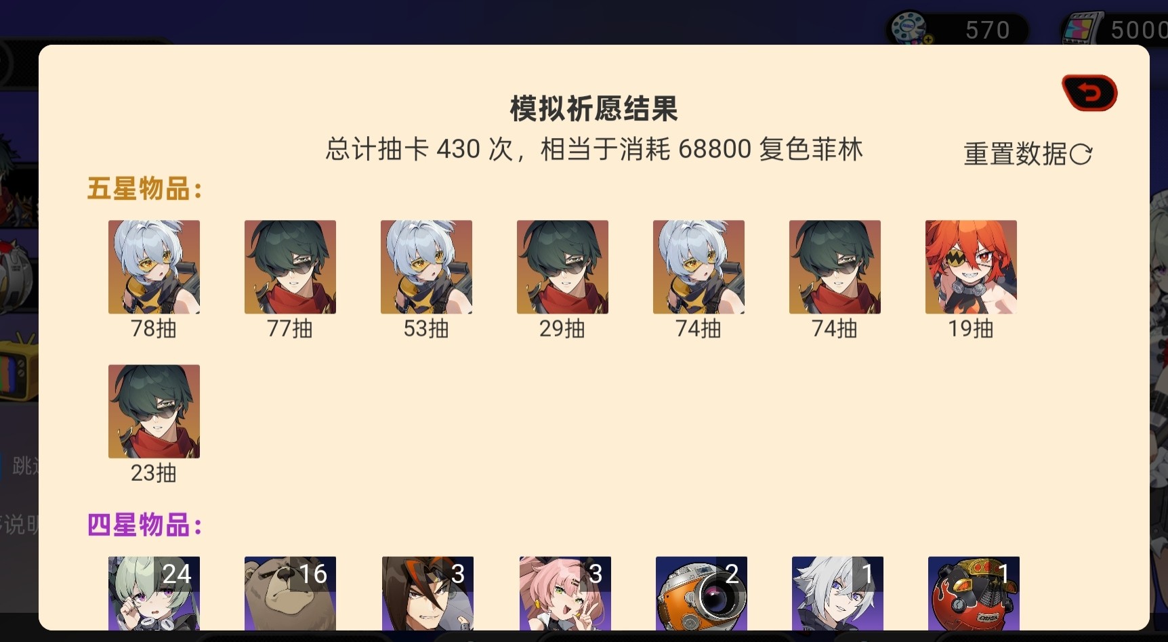Click the colorful tape currency icon showing 5000

click(x=1081, y=30)
